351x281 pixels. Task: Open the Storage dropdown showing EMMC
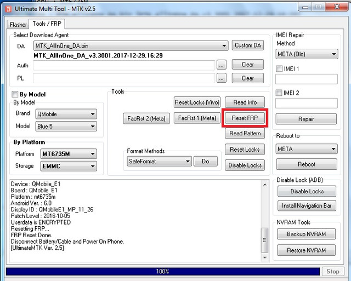pyautogui.click(x=69, y=166)
